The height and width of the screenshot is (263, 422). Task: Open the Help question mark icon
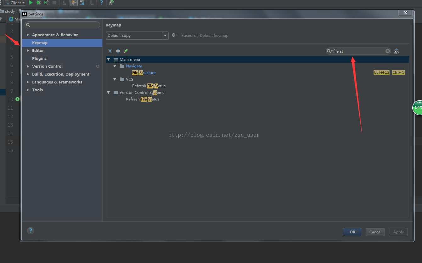point(101,3)
